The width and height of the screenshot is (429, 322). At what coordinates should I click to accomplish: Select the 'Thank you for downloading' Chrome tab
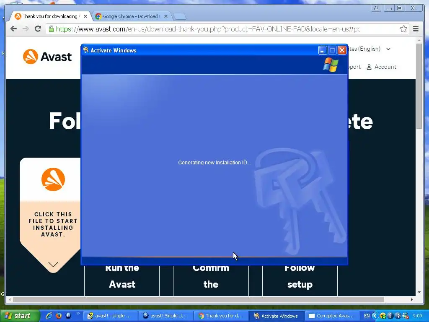pos(51,16)
